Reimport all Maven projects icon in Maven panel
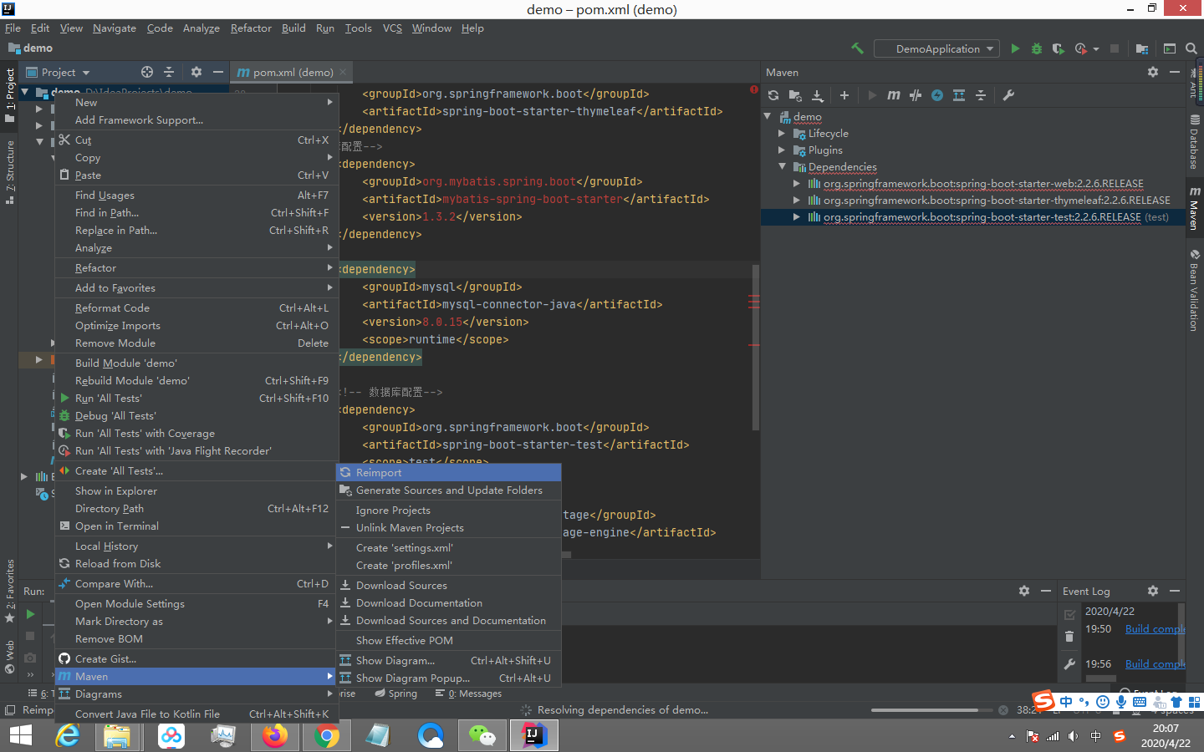1204x752 pixels. coord(773,95)
